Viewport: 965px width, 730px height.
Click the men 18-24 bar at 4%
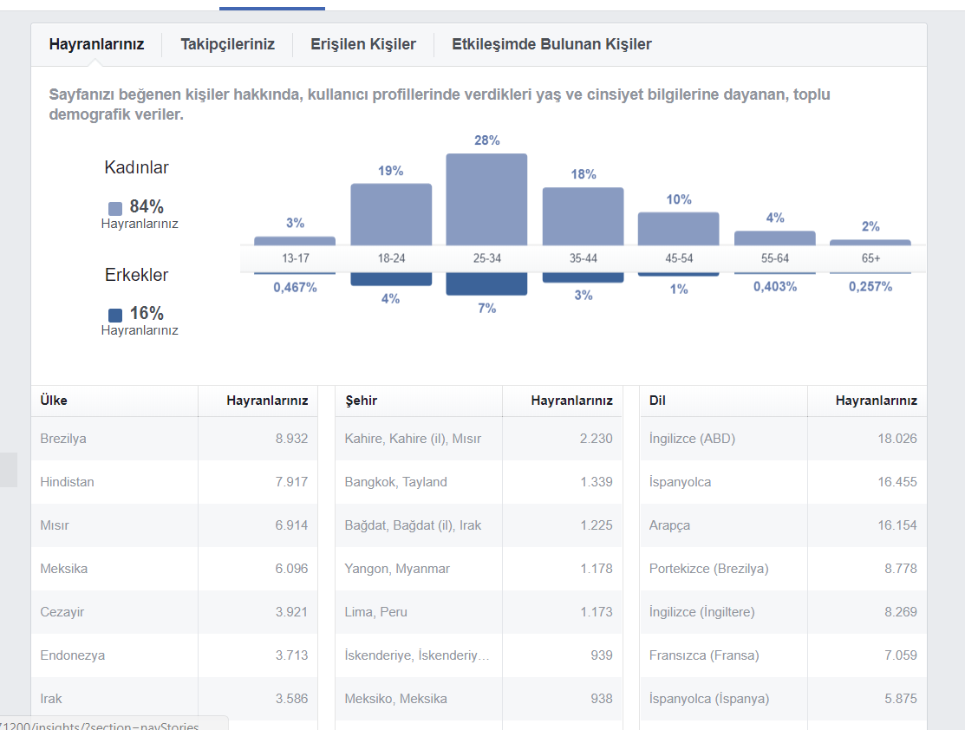(391, 279)
